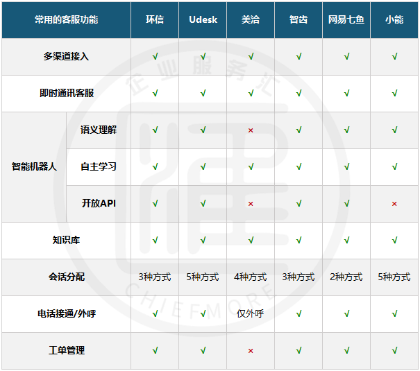This screenshot has width=420, height=371.
Task: Click 美洽's 4种方式 cell
Action: 251,277
